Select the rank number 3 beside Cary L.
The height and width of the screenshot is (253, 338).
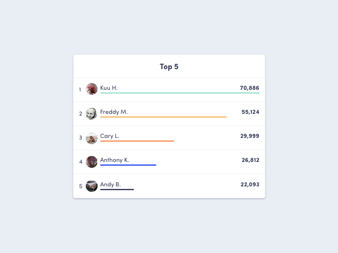point(81,138)
